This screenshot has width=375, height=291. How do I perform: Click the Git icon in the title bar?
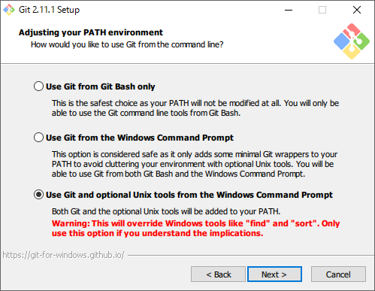coord(9,10)
